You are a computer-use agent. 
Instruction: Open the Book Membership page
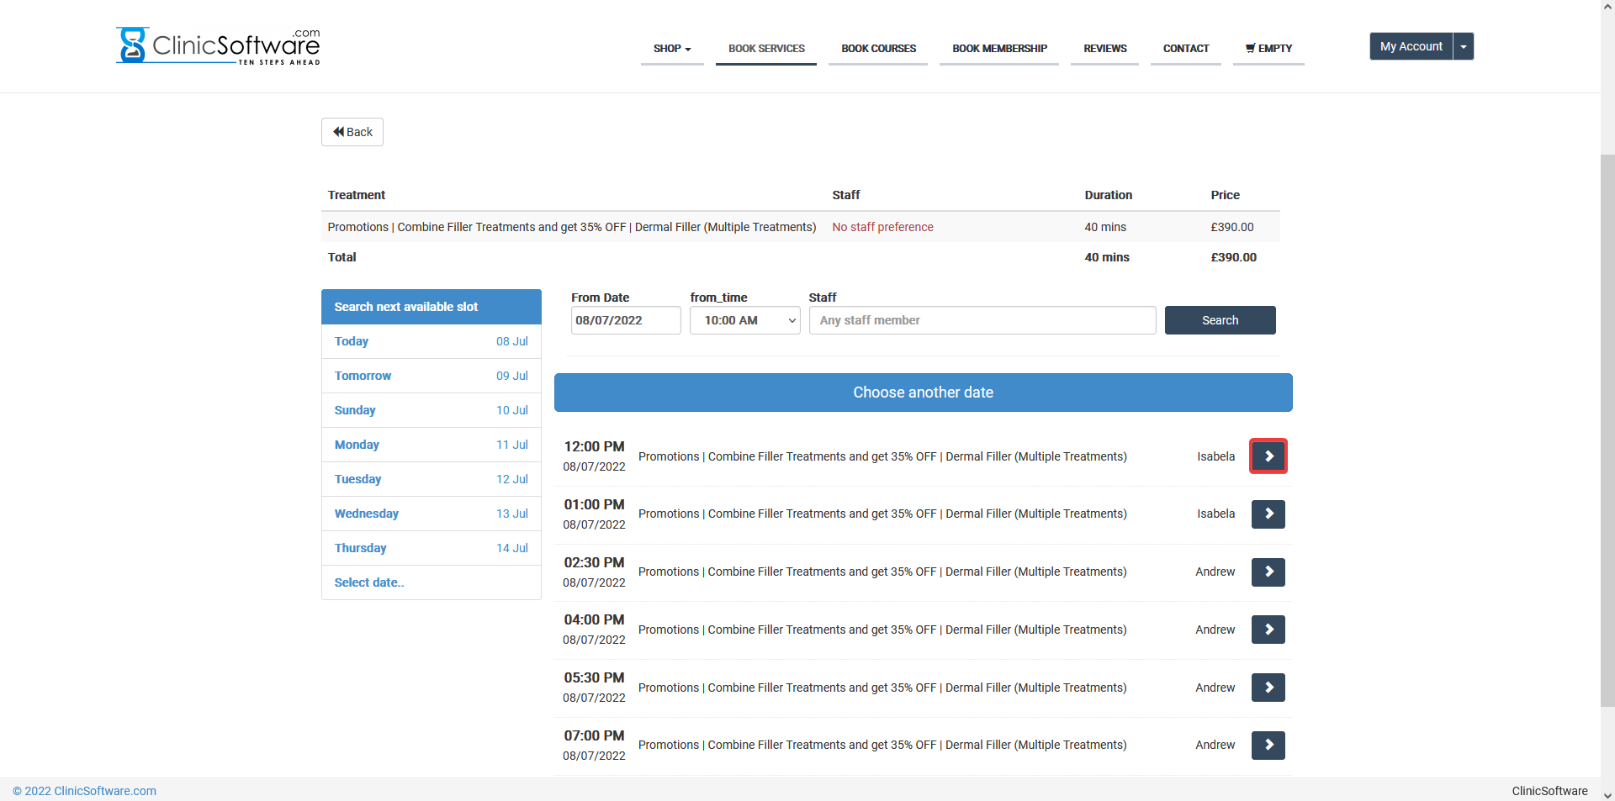pos(999,49)
